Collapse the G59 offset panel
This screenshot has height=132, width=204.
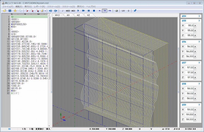pos(199,105)
